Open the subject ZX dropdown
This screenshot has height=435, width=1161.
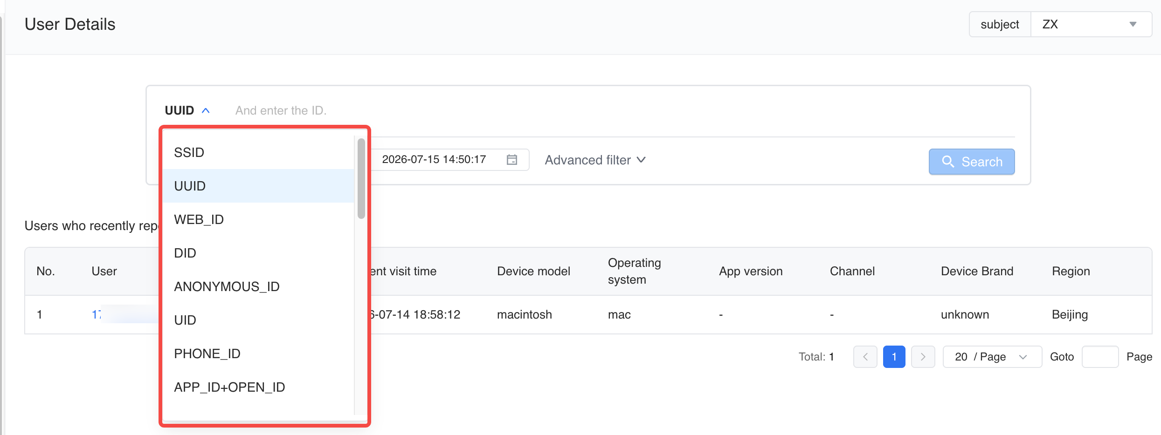click(x=1090, y=24)
